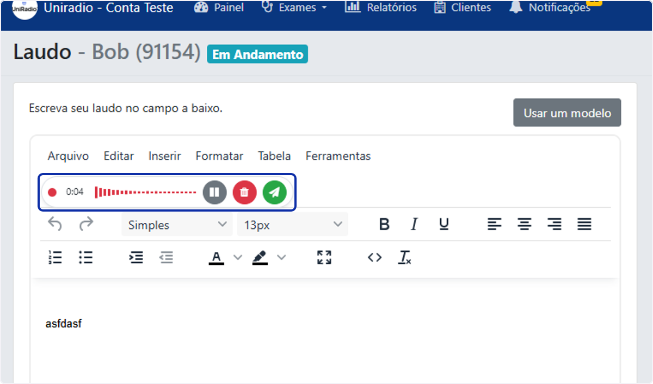Screen dimensions: 653x384
Task: Switch the editor to fullscreen mode
Action: pos(324,257)
